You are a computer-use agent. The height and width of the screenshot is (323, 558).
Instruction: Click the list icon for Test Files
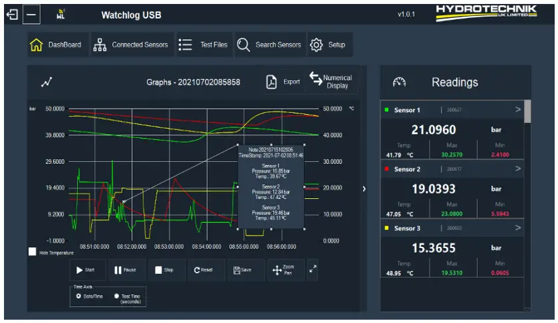pyautogui.click(x=185, y=44)
